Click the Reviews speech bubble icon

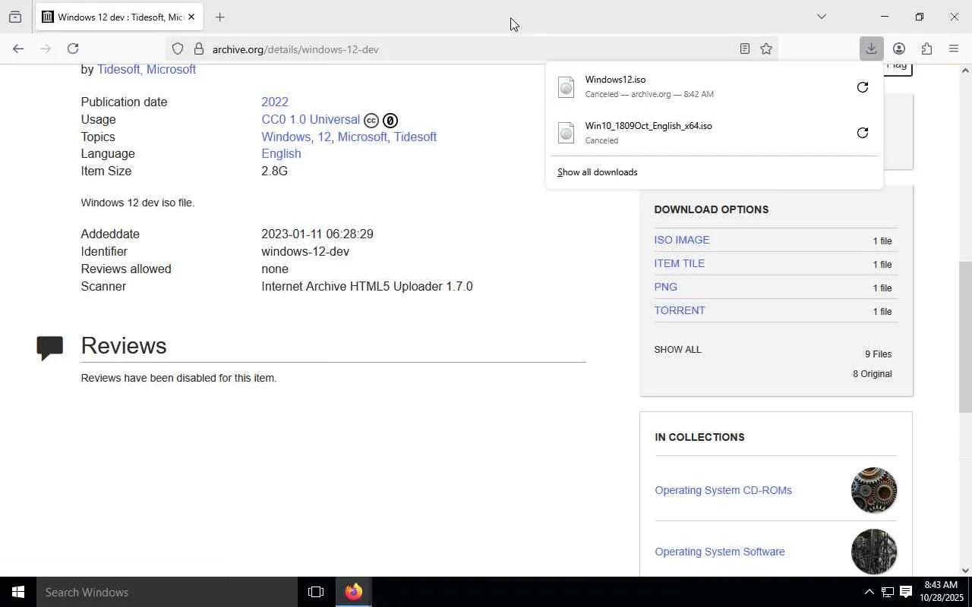pos(50,348)
